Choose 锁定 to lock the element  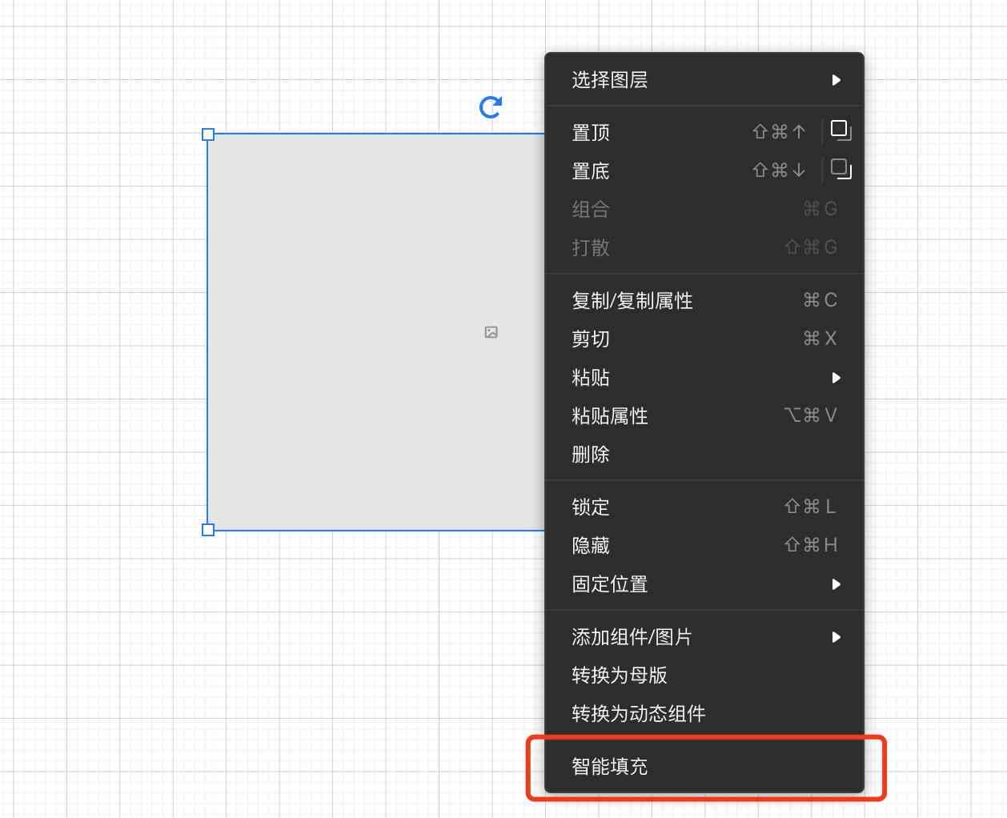tap(704, 507)
